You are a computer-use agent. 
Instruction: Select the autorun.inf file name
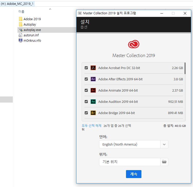click(x=31, y=35)
